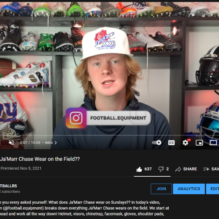Click the Instagram FOOTBALL.EQUIPMENT overlay in video

click(x=108, y=118)
